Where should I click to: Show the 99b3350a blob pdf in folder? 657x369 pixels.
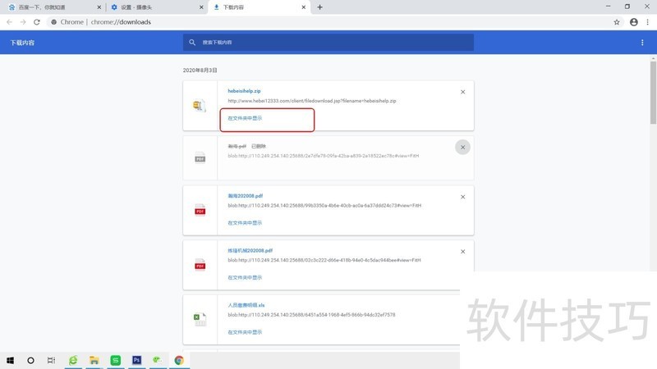coord(245,223)
